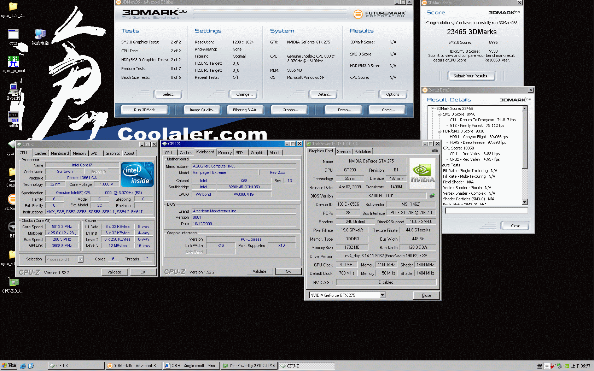Open the cpuz_152_2 folder on desktop
The image size is (594, 371).
13,10
